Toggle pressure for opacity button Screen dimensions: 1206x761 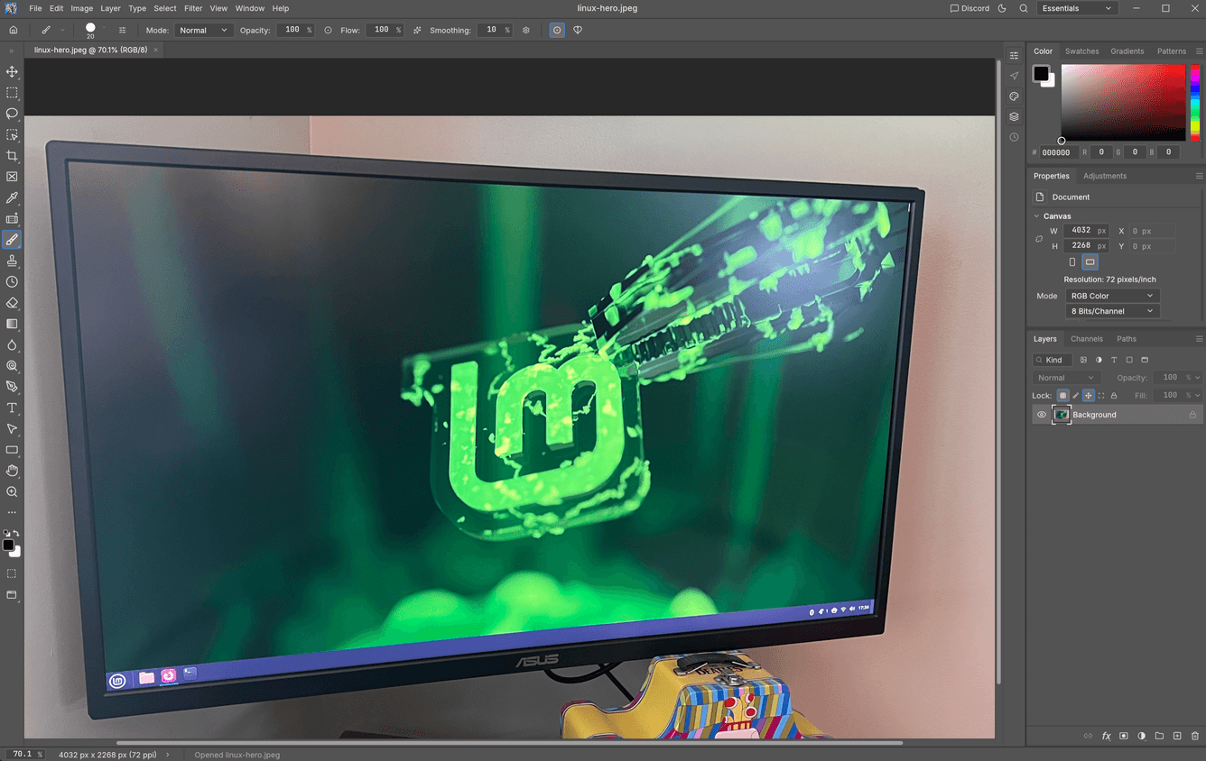(328, 30)
